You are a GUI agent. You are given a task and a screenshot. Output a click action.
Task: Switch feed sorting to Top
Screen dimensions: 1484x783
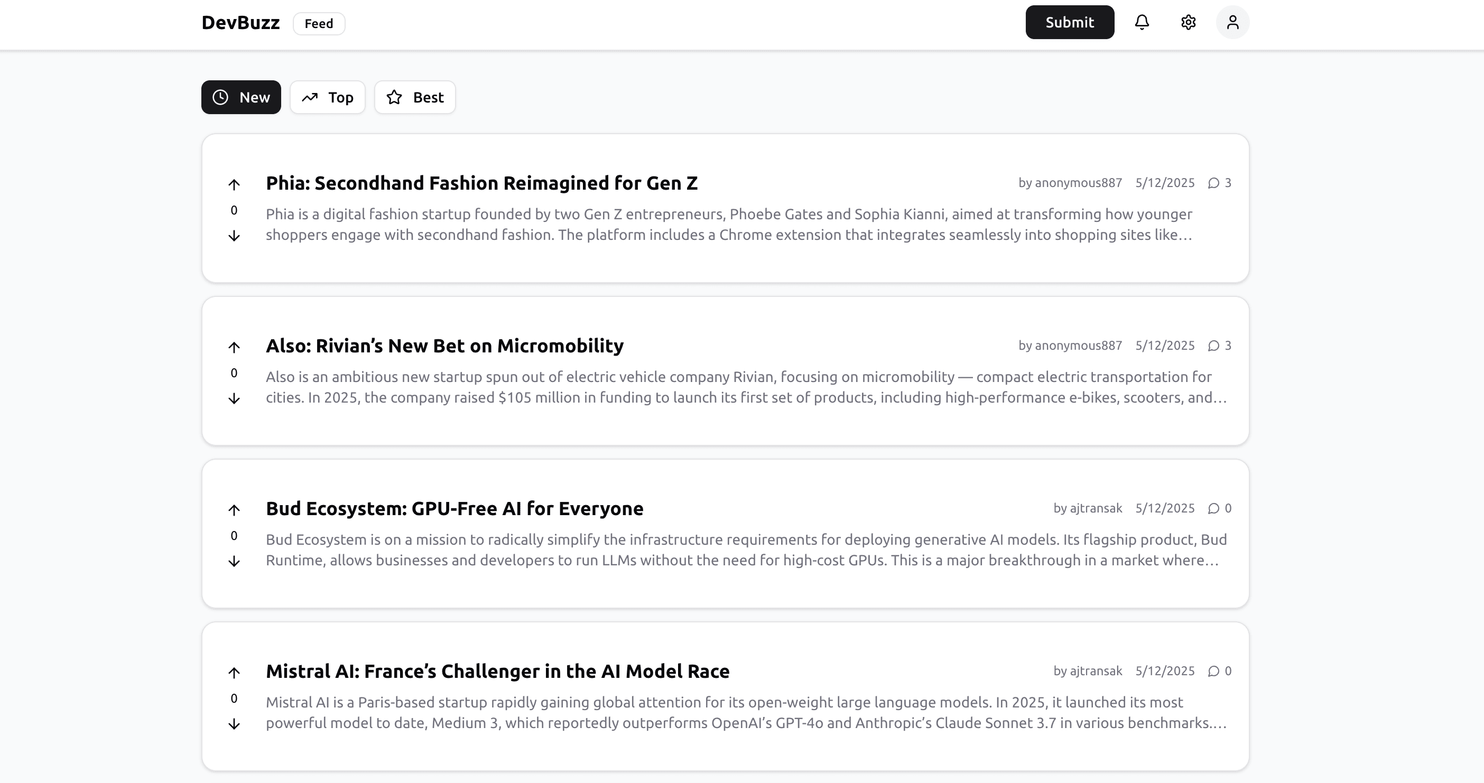327,97
